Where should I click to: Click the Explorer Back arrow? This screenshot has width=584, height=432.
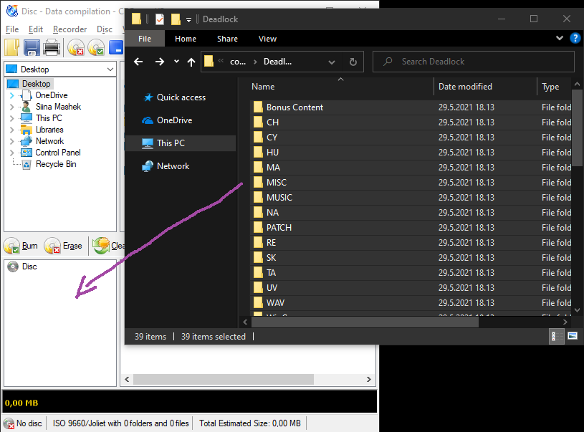[x=138, y=62]
